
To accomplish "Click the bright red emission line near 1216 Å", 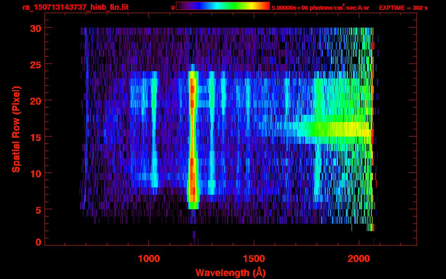I will pos(192,140).
